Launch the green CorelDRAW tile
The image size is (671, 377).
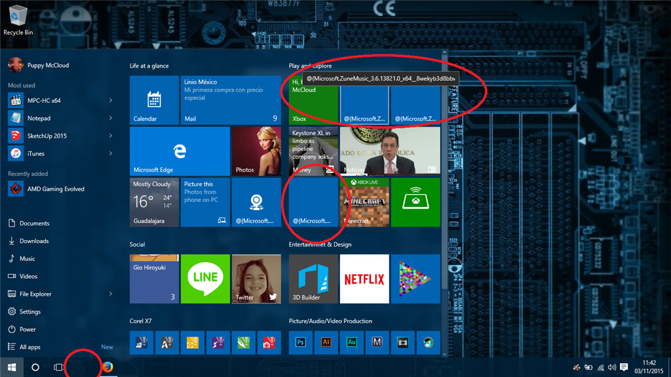tap(244, 343)
